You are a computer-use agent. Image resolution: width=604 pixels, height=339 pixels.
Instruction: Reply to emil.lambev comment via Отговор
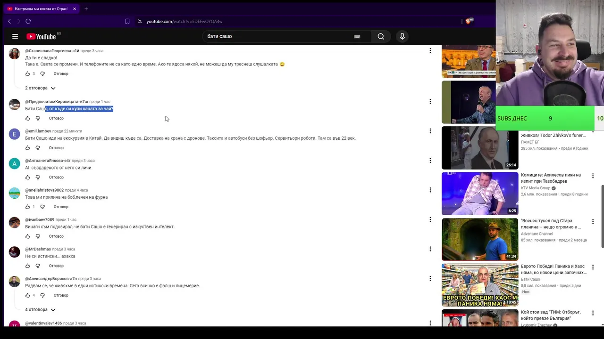click(56, 148)
